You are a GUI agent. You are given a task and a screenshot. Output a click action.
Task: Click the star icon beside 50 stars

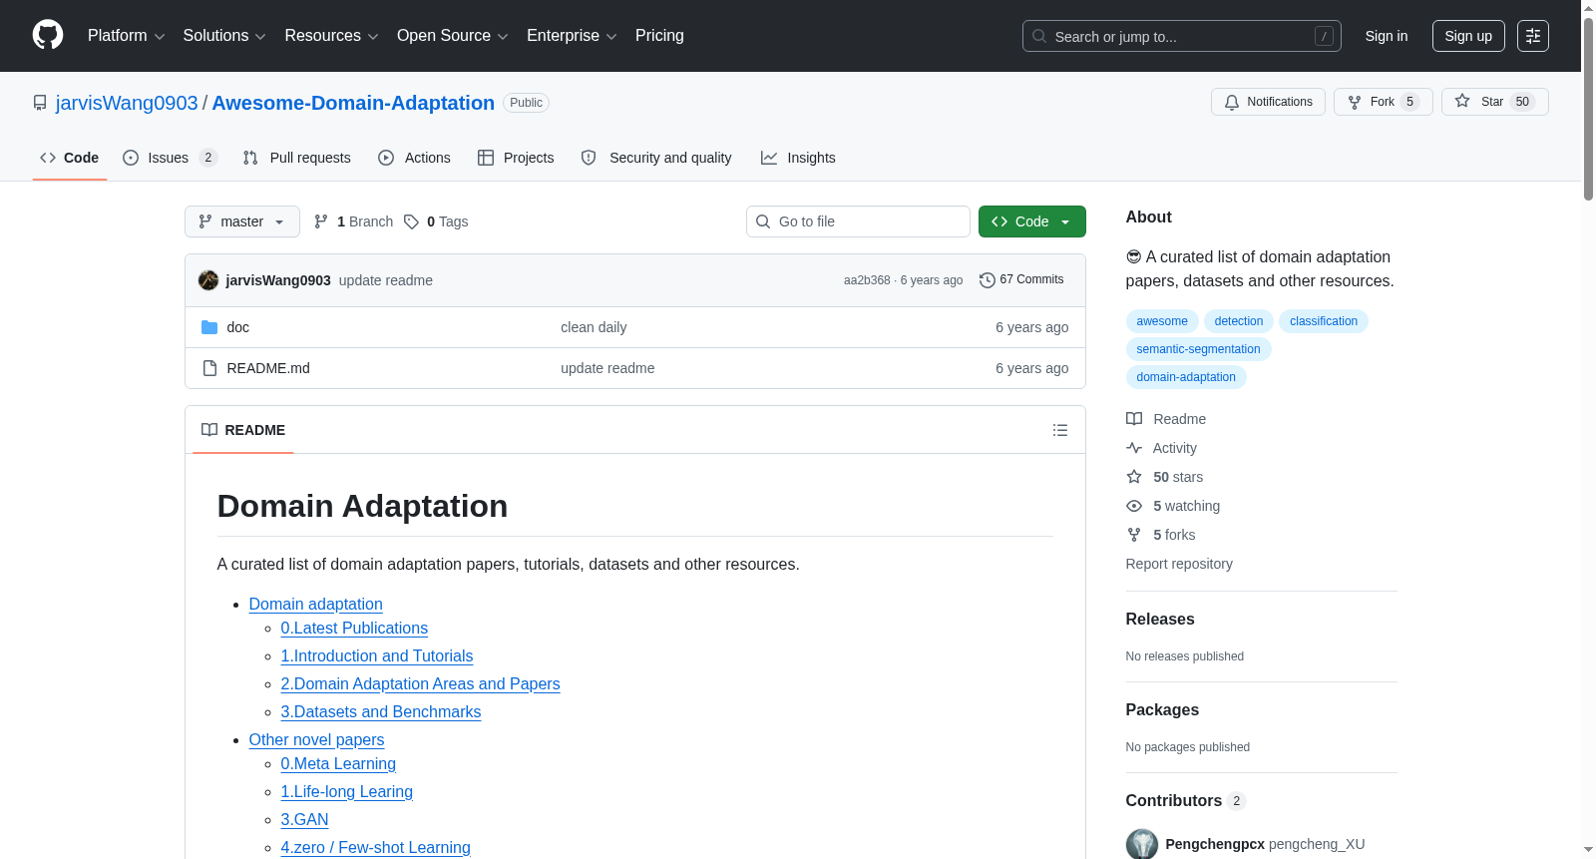(x=1134, y=477)
